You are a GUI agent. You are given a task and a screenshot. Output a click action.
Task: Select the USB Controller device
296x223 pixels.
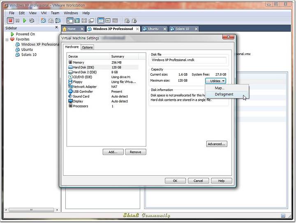click(x=103, y=91)
